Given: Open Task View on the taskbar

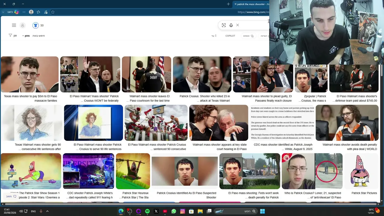Looking at the screenshot, I should coord(209,211).
